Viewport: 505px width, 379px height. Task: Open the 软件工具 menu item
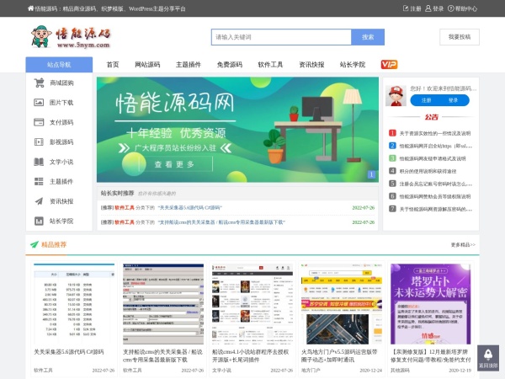270,65
